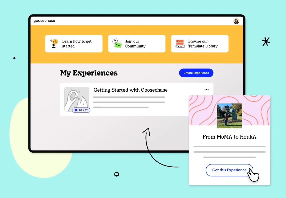Image resolution: width=286 pixels, height=198 pixels.
Task: Open Getting Started with Goosechase title
Action: coord(131,90)
